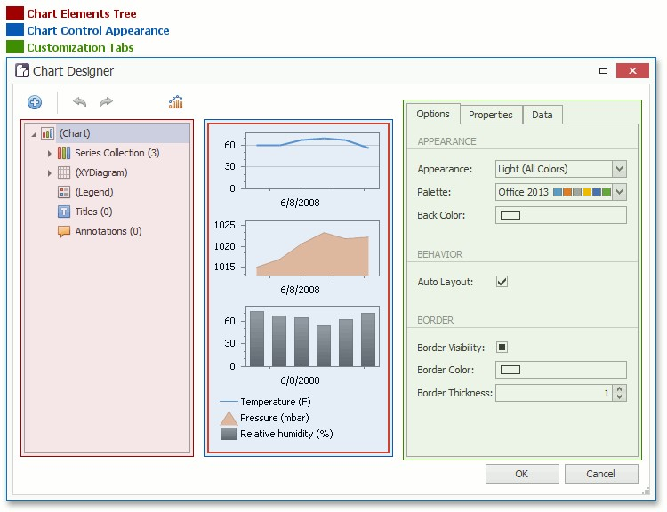Open the Palette dropdown

click(620, 192)
